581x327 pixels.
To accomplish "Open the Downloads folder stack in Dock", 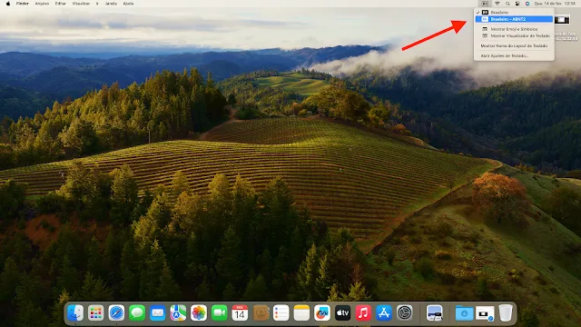I will click(464, 312).
